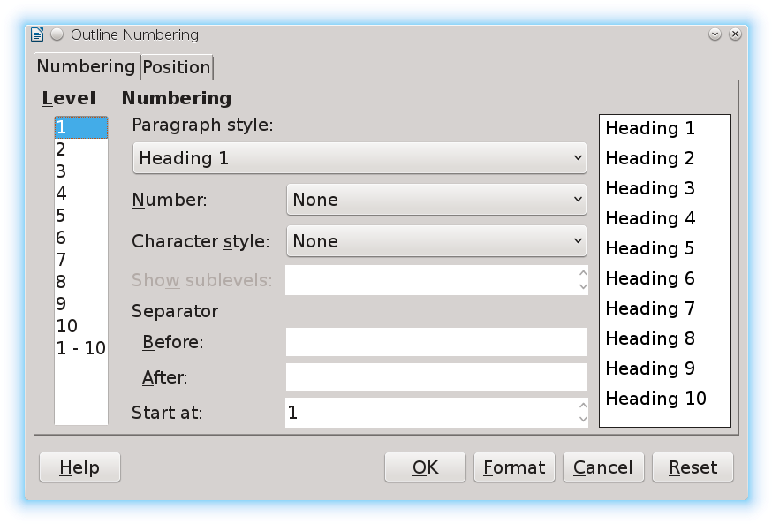
Task: Open Help for this dialog
Action: [79, 467]
